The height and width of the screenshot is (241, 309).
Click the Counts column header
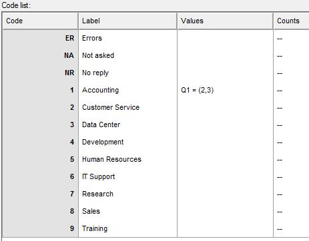[x=292, y=21]
